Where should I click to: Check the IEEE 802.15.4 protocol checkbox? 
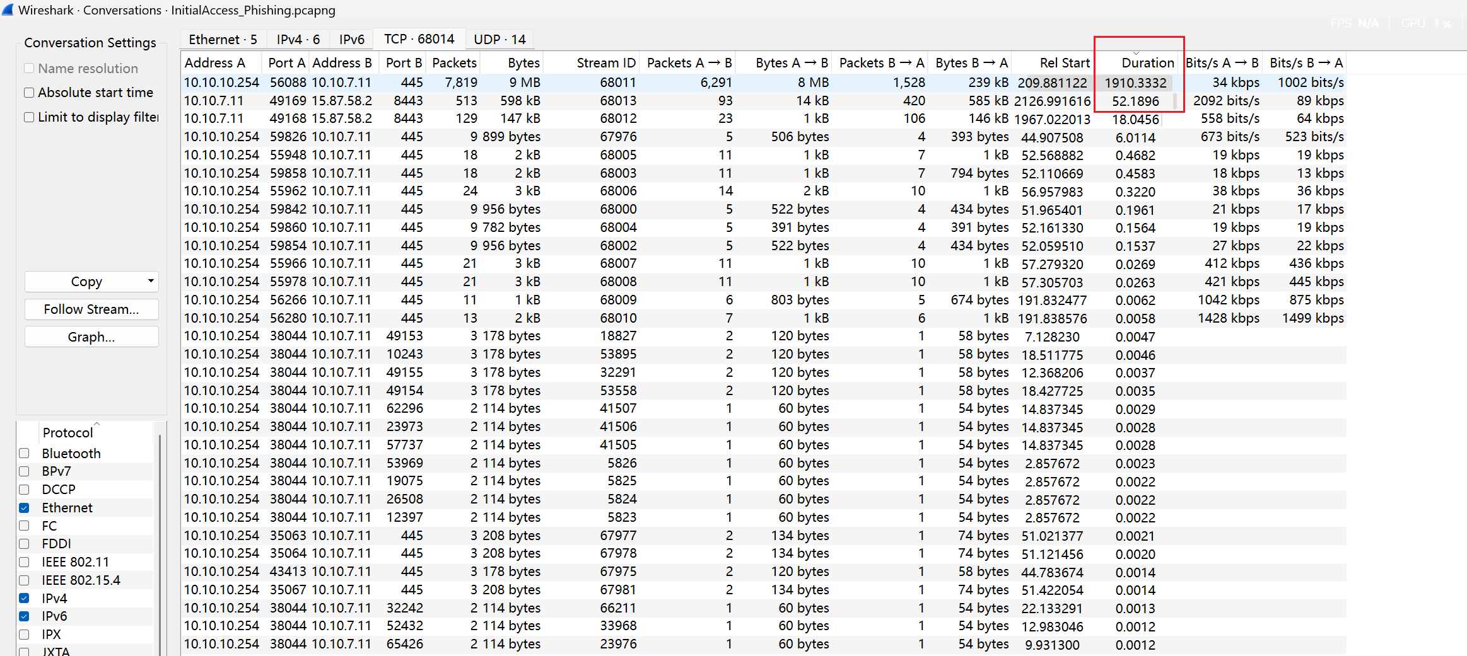(x=24, y=580)
